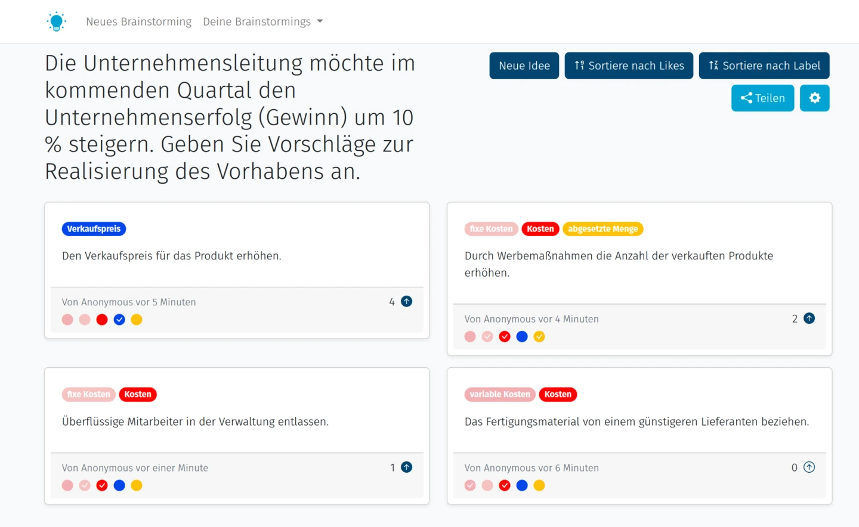Upvote the Verkaufspreis erhöhen idea
Screen dimensions: 859x527
406,302
